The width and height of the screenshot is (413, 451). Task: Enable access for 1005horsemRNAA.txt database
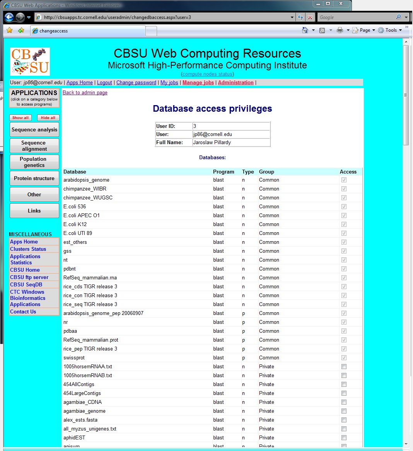pos(344,367)
